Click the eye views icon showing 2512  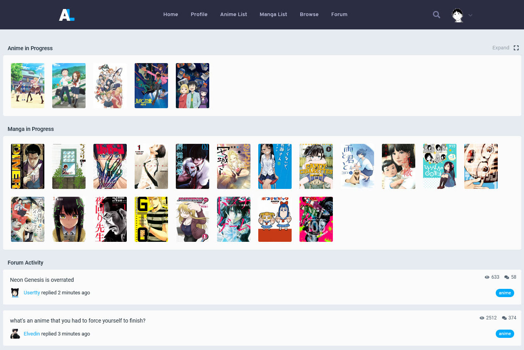coord(482,318)
